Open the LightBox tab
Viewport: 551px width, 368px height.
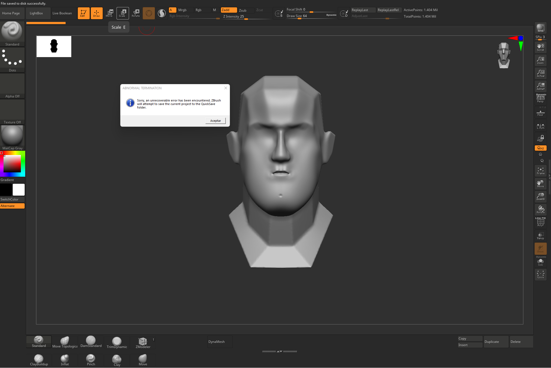coord(36,13)
